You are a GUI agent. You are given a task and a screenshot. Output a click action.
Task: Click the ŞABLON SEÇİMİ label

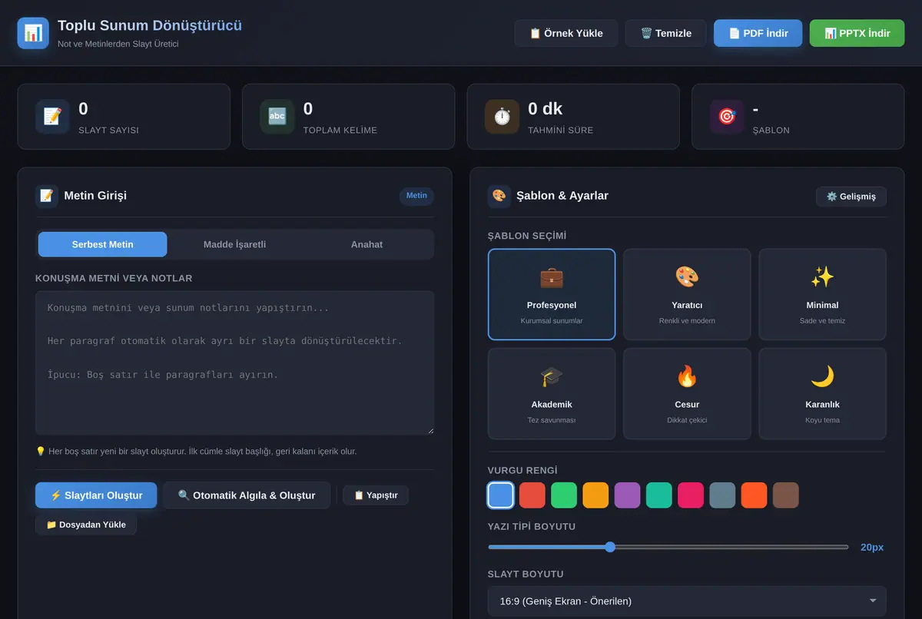pos(527,236)
